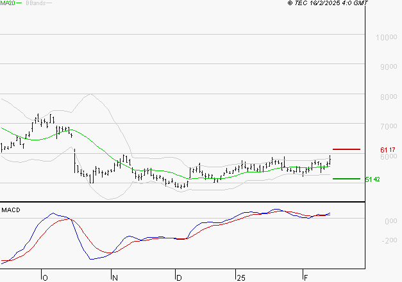The image size is (402, 282).
Task: Click the green 51 42 support value
Action: tap(373, 179)
